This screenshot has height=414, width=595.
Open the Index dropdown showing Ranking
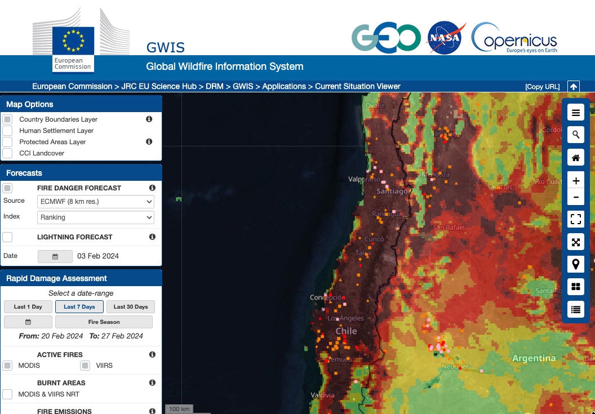[x=95, y=217]
